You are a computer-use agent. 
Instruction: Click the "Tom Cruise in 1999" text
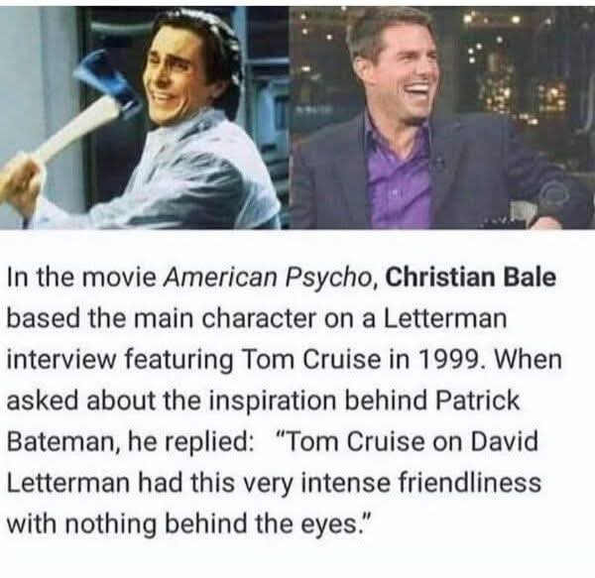365,359
